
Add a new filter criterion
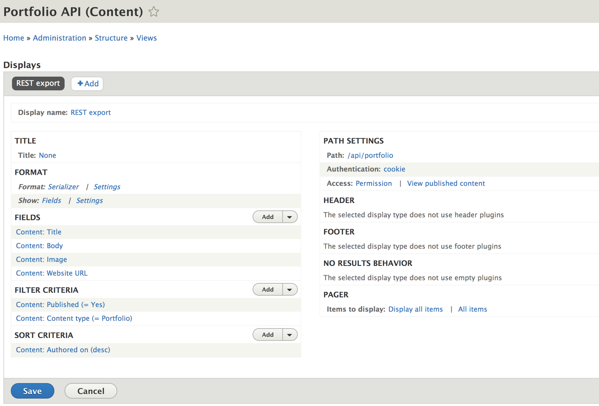pyautogui.click(x=267, y=290)
